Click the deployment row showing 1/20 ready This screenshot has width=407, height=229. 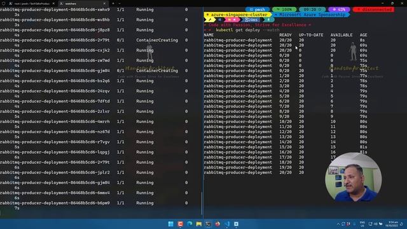tap(286, 76)
